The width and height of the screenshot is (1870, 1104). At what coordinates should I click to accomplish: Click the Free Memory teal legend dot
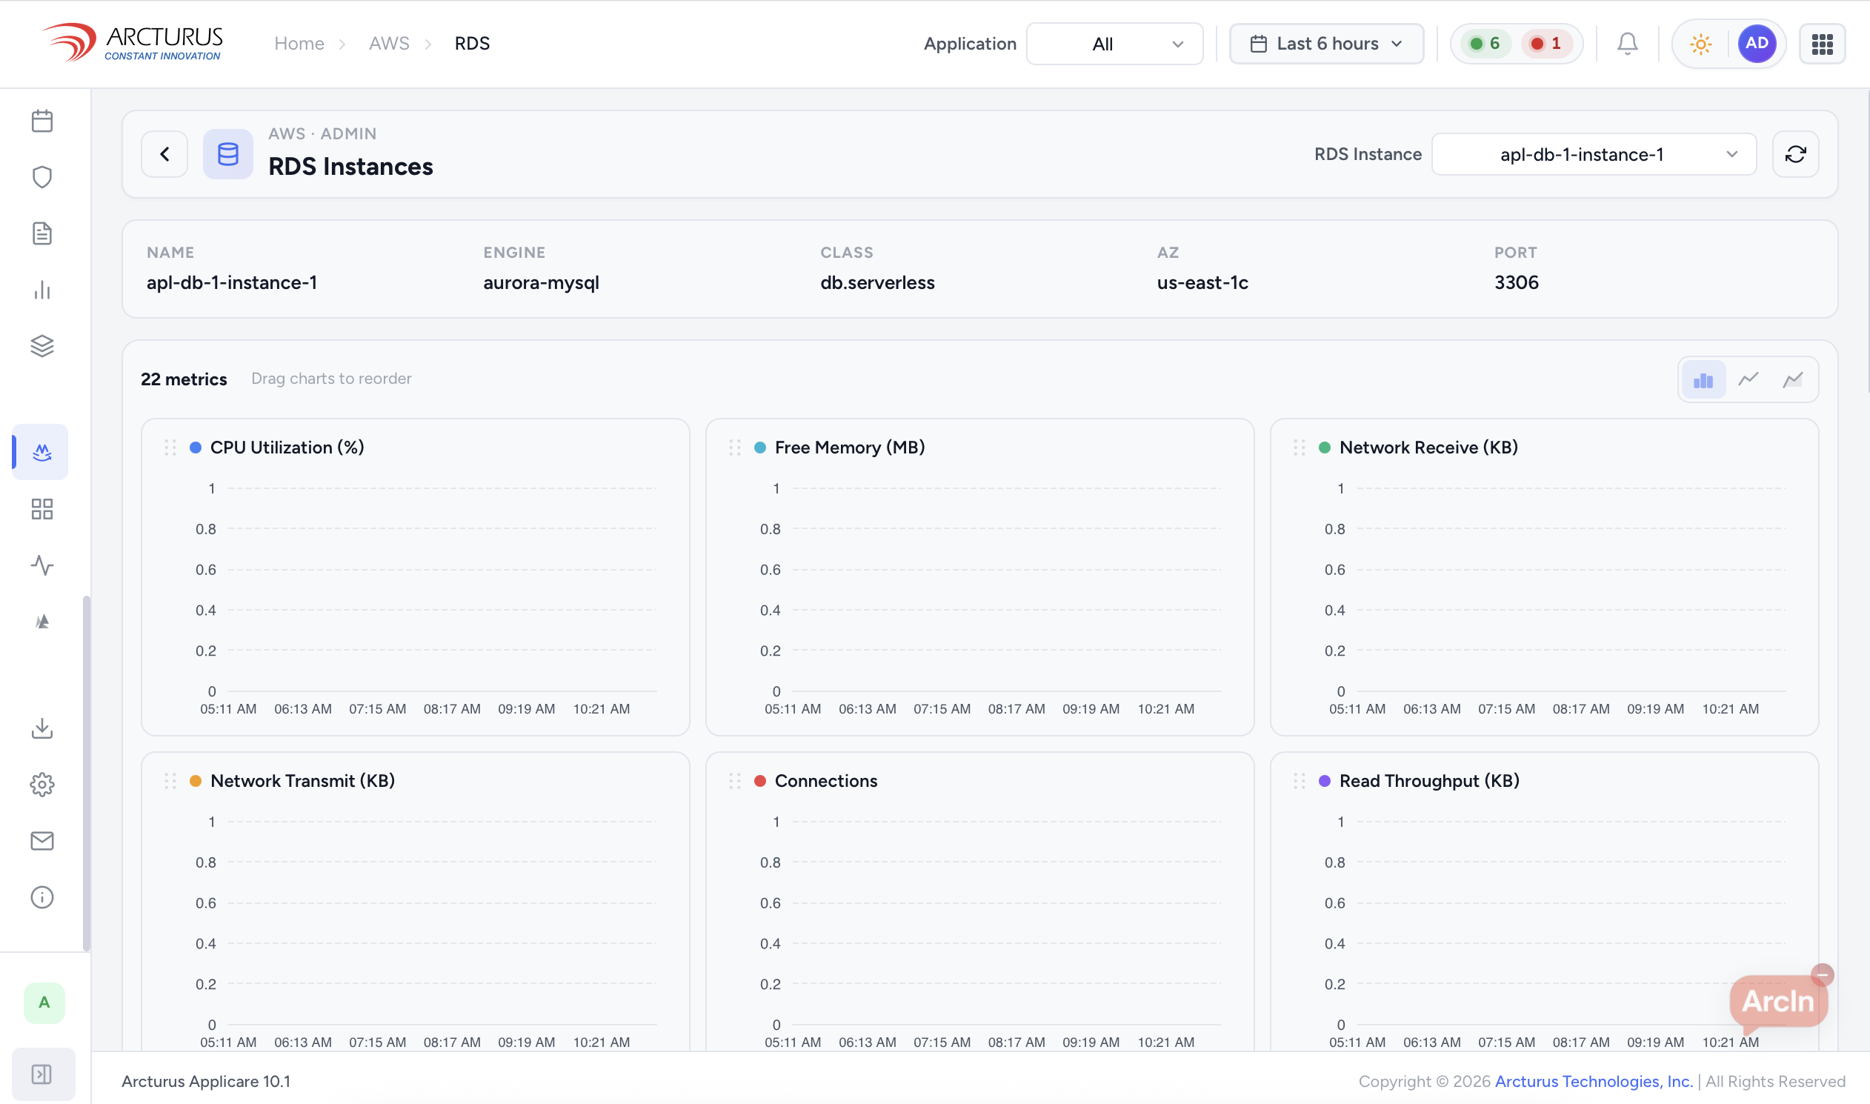[x=760, y=448]
